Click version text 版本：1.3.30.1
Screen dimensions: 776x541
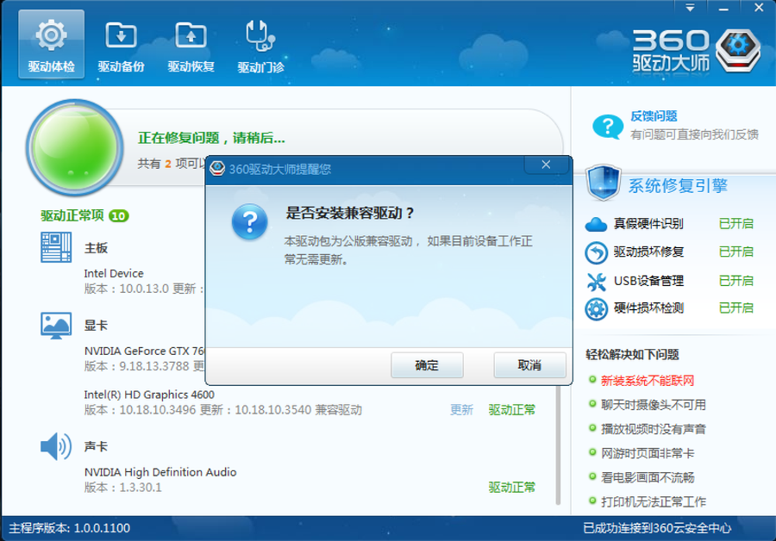[123, 488]
